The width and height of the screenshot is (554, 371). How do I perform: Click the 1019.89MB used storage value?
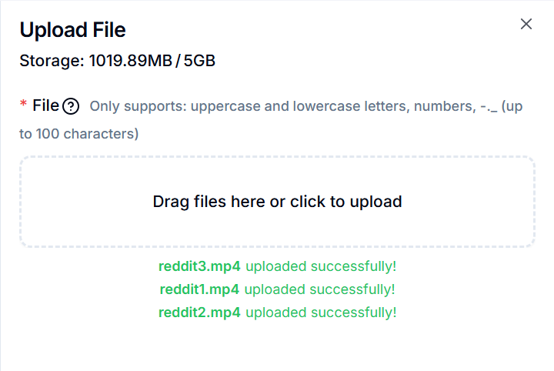pyautogui.click(x=130, y=60)
